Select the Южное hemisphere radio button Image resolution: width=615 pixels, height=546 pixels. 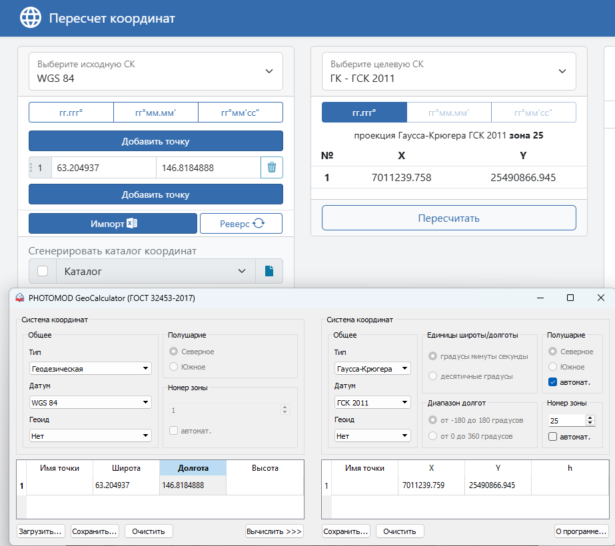pos(173,366)
